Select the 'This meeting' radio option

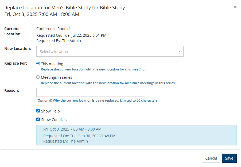pyautogui.click(x=38, y=64)
